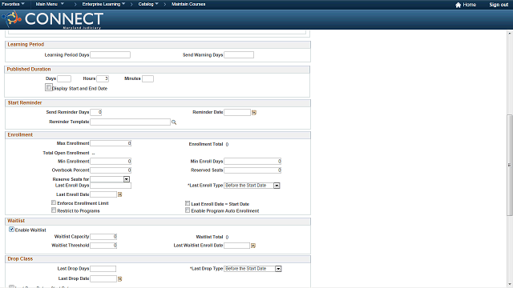Open the Catalog breadcrumb menu
513x288 pixels.
coord(148,4)
